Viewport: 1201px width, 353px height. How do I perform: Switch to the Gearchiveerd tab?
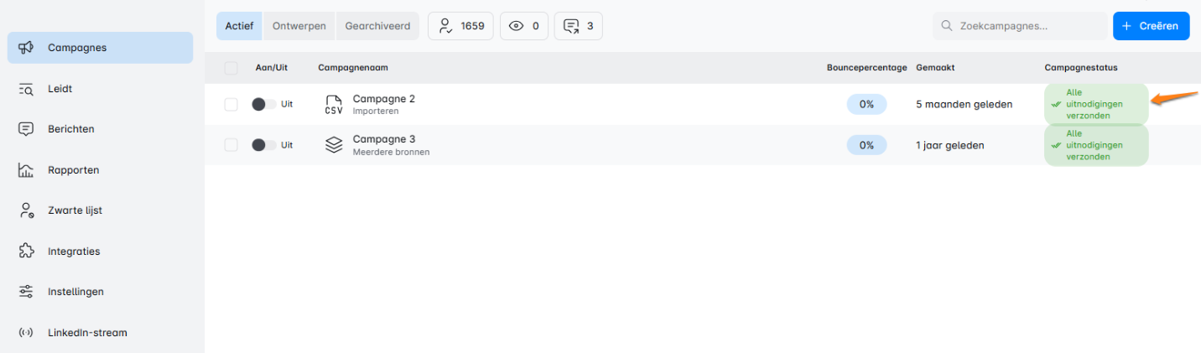pyautogui.click(x=378, y=26)
